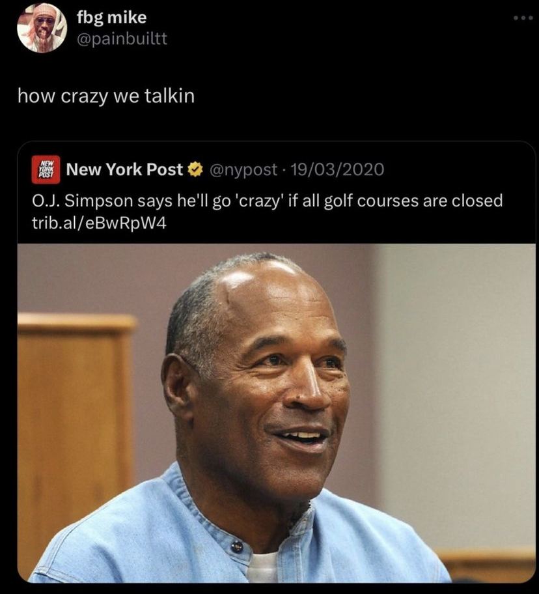Click the dot separator before the date
539x594 pixels.
tap(284, 170)
